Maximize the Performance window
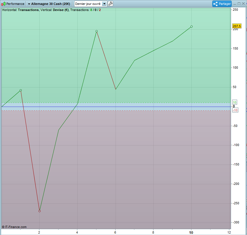The width and height of the screenshot is (247, 235). (x=239, y=4)
